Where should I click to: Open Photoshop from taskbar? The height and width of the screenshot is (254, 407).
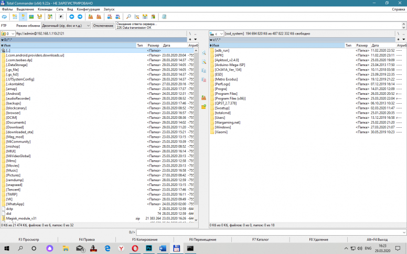coord(149,248)
